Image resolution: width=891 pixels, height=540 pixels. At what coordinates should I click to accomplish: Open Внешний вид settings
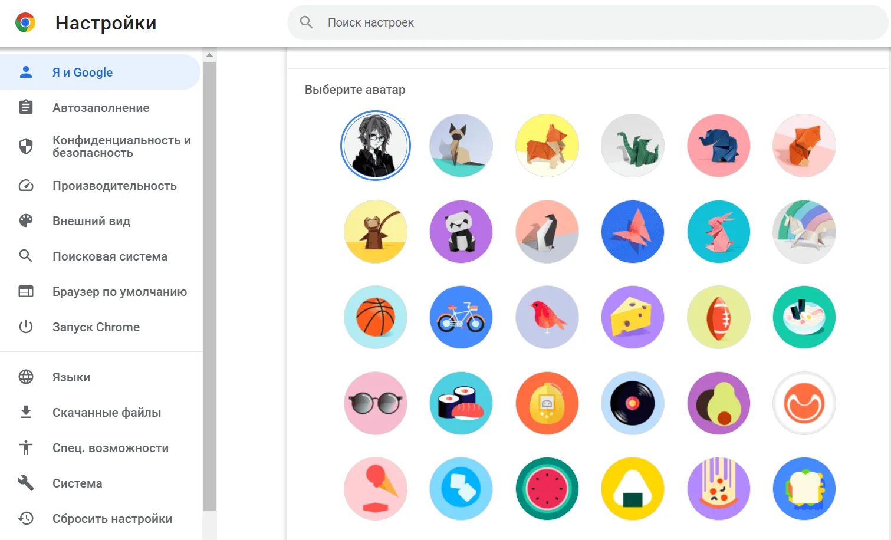point(100,220)
